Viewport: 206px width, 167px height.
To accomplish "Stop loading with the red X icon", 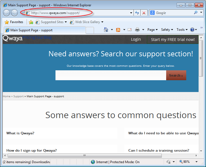I will [144, 13].
